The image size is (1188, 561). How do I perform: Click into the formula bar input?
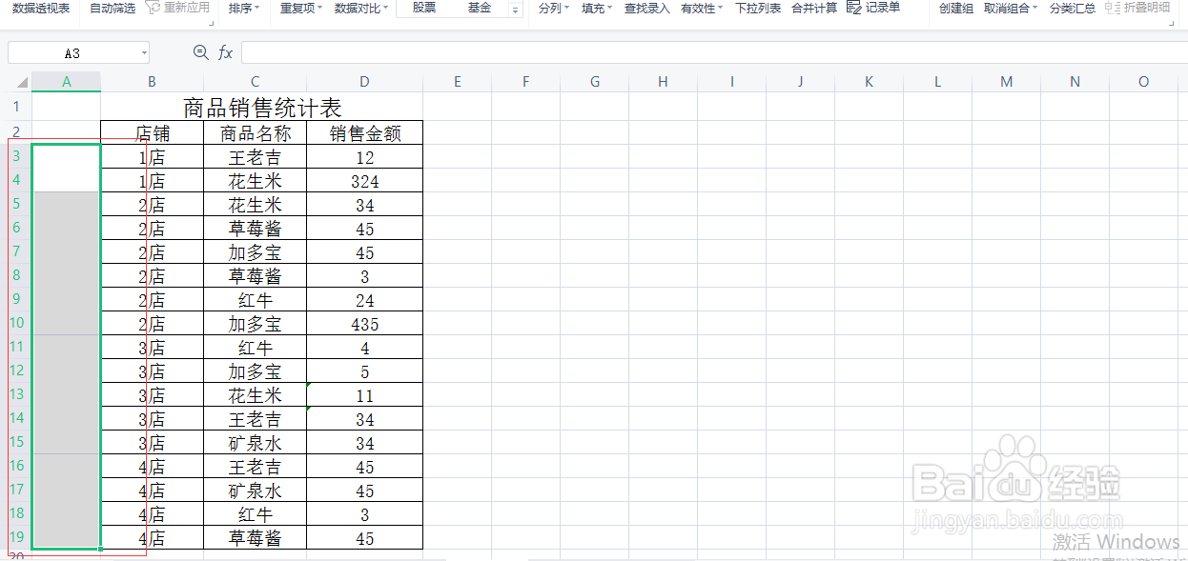pyautogui.click(x=713, y=52)
